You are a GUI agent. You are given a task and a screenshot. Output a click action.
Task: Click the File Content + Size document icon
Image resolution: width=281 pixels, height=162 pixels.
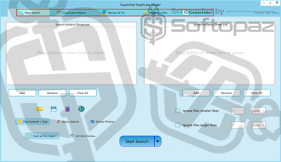pos(20,122)
